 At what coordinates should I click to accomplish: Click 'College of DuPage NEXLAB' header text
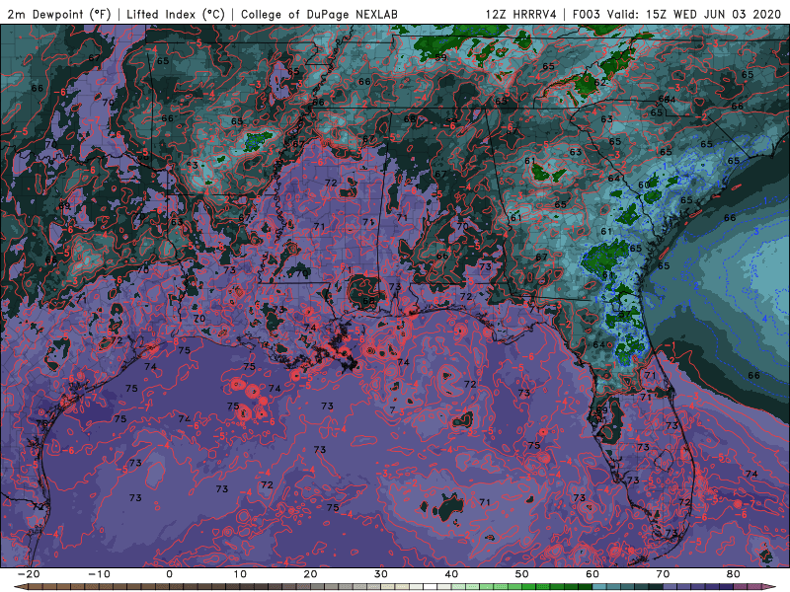click(x=319, y=14)
